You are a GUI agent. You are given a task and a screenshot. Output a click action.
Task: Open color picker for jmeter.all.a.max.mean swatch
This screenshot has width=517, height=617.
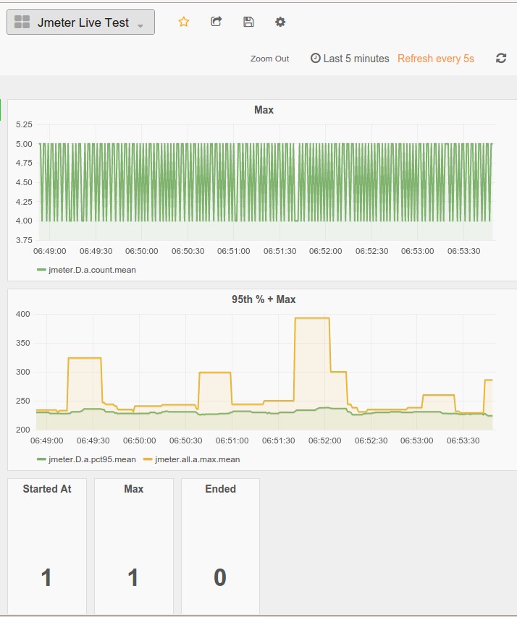(148, 459)
